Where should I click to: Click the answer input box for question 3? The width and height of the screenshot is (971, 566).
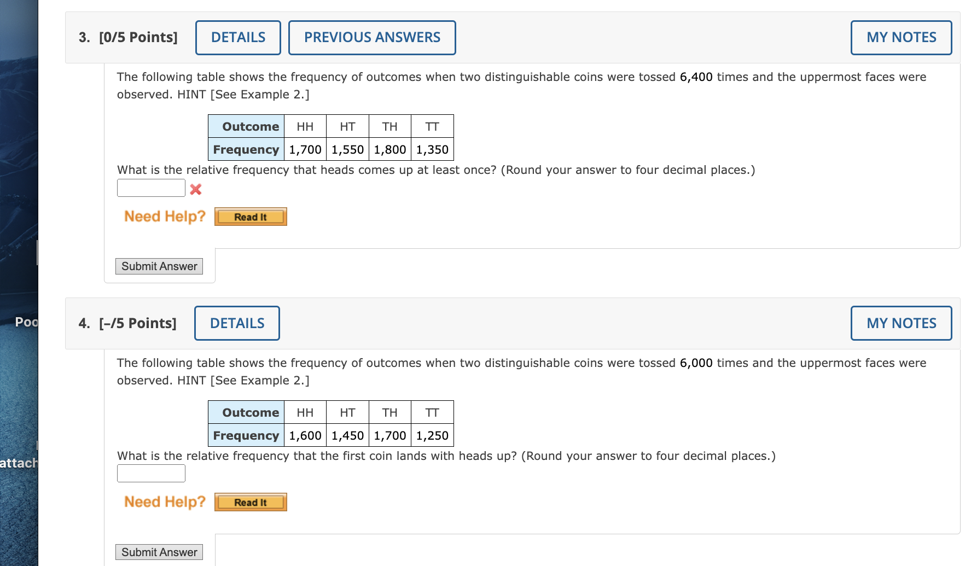150,188
